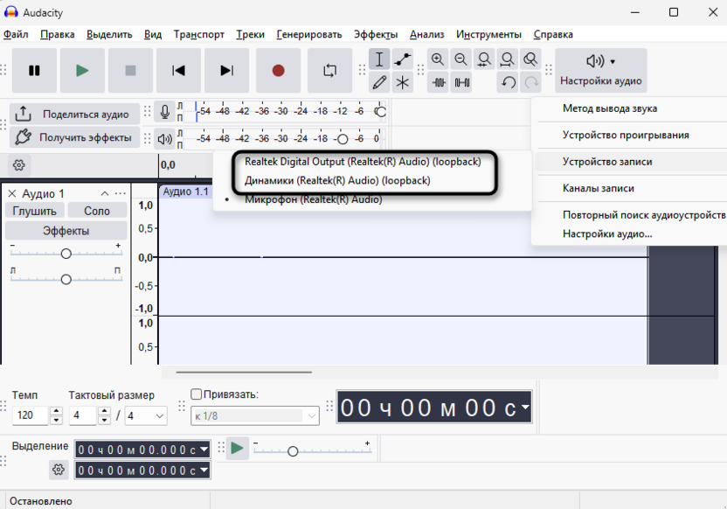The image size is (727, 509).
Task: Click the Zoom In magnifier icon
Action: coord(438,59)
